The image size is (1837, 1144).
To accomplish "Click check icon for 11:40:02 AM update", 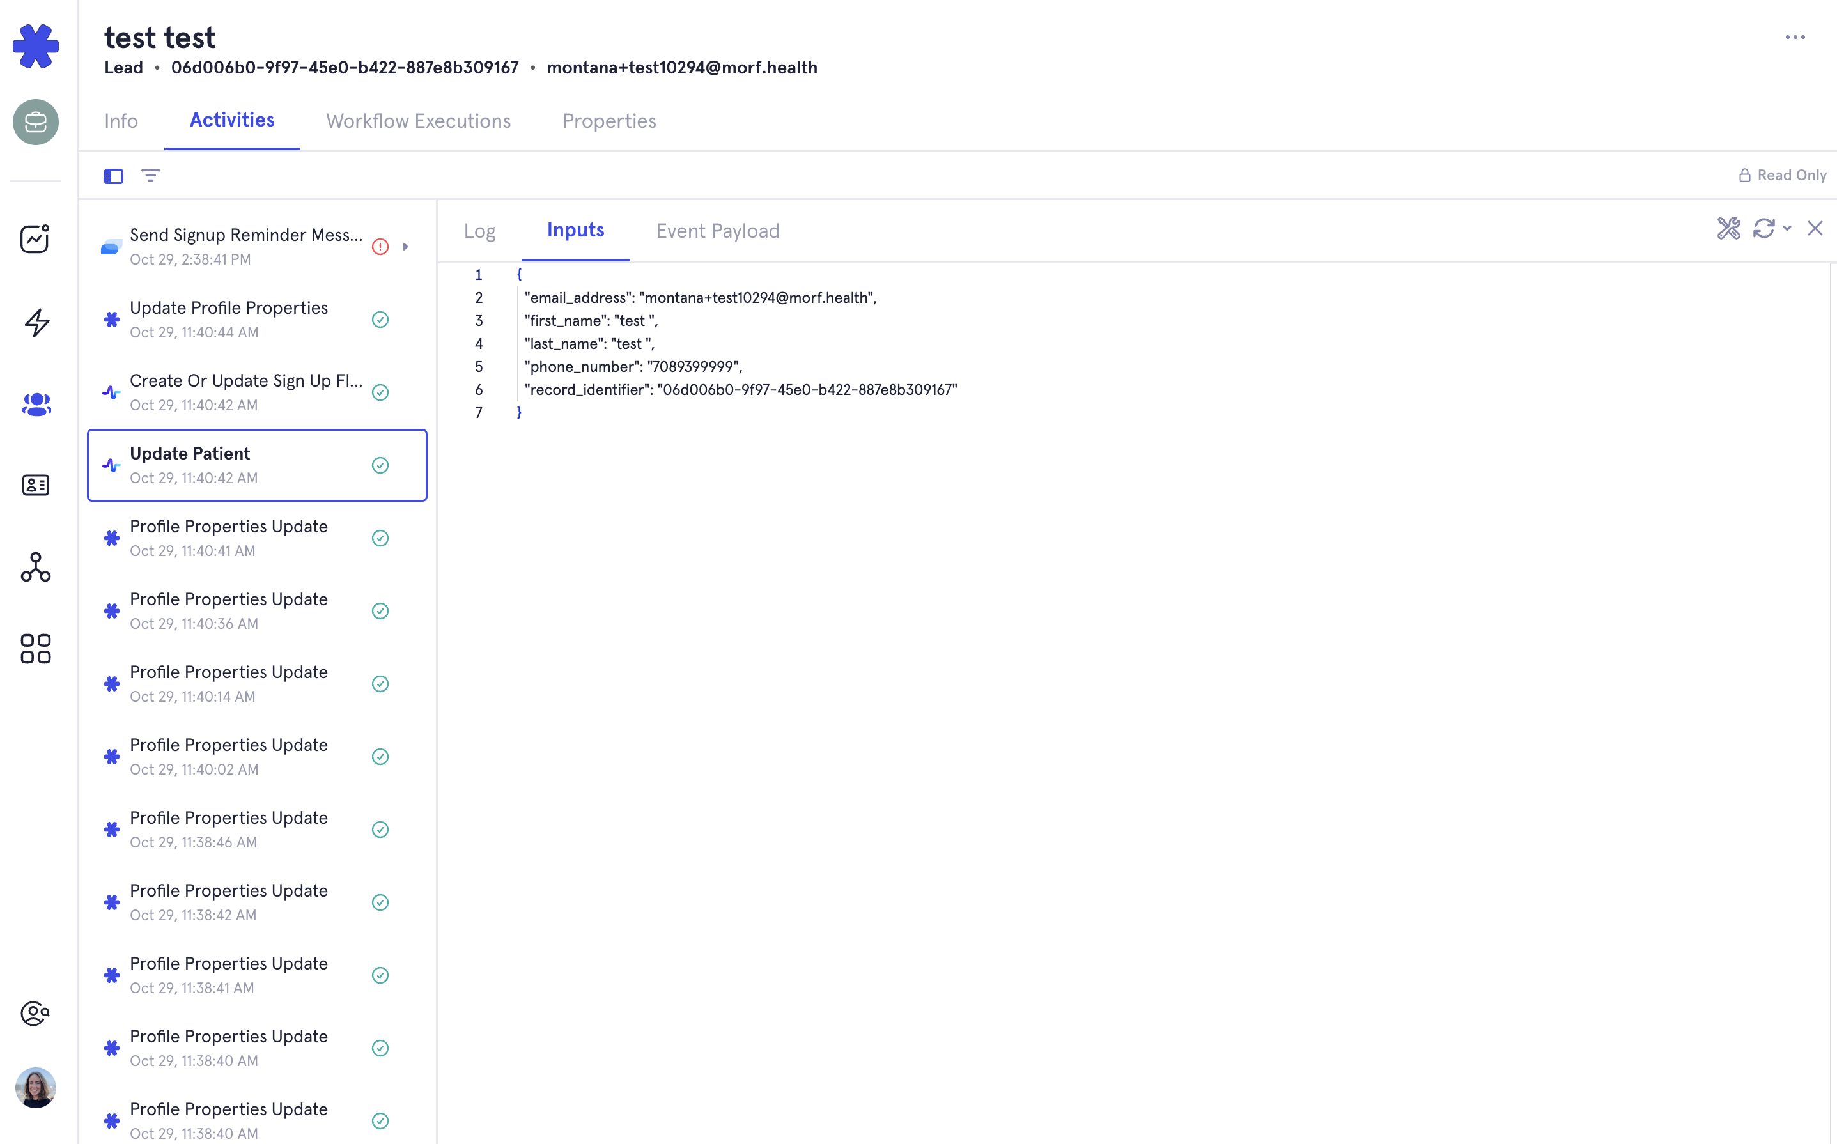I will pyautogui.click(x=380, y=757).
